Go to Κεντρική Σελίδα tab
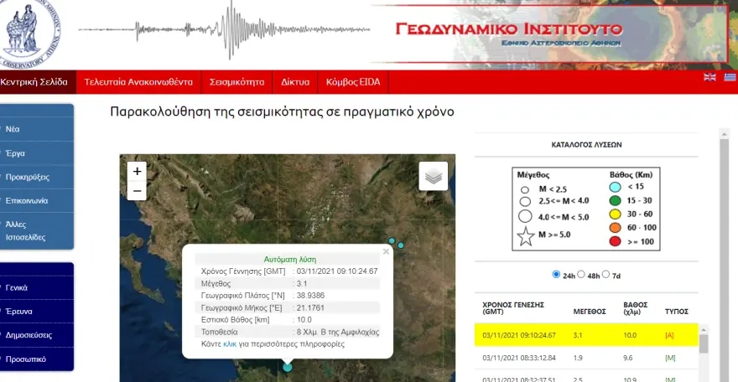This screenshot has width=738, height=382. 34,82
